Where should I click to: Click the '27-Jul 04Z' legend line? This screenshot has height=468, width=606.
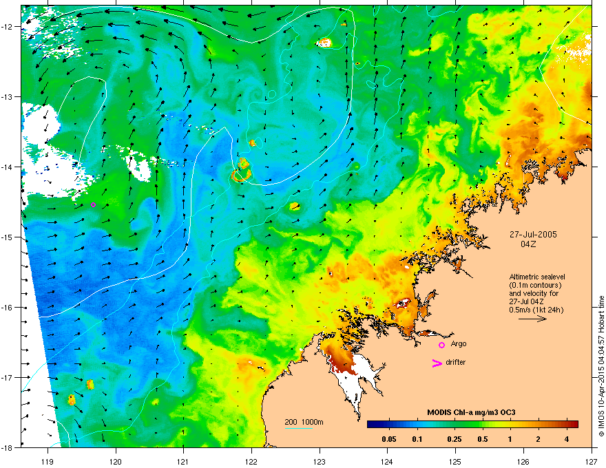click(x=526, y=301)
